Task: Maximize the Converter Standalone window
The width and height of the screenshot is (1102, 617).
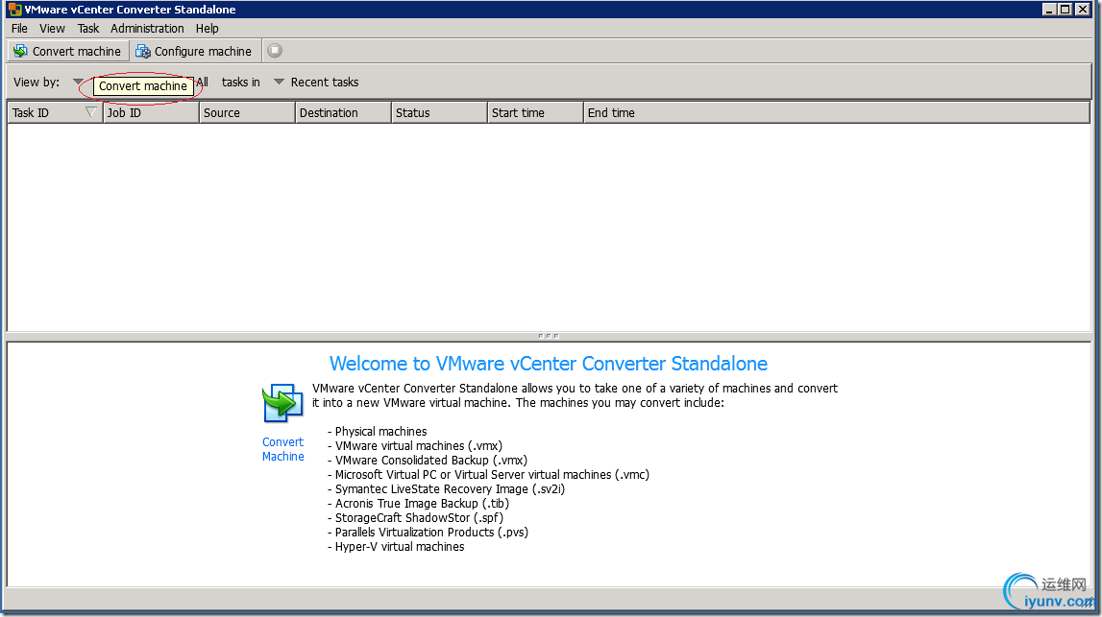Action: pos(1065,10)
